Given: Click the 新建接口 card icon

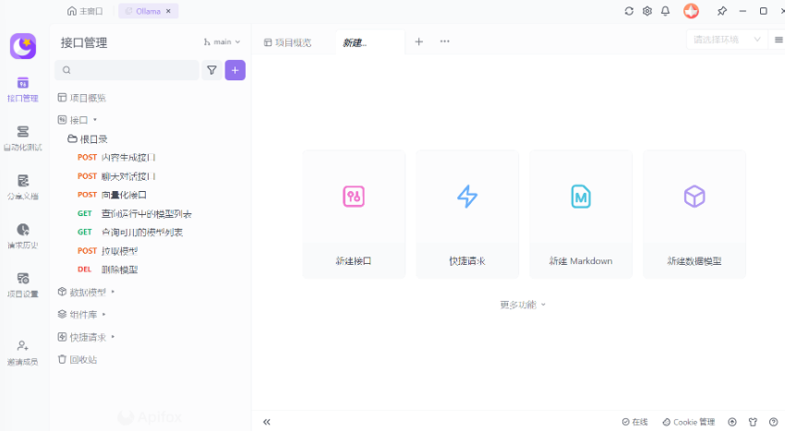Looking at the screenshot, I should point(354,197).
